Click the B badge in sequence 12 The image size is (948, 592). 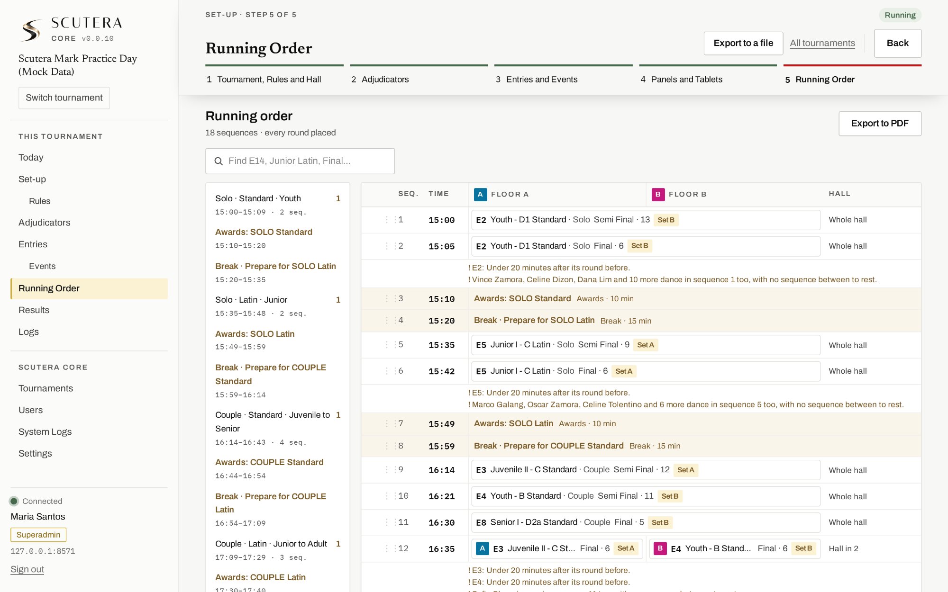(660, 548)
